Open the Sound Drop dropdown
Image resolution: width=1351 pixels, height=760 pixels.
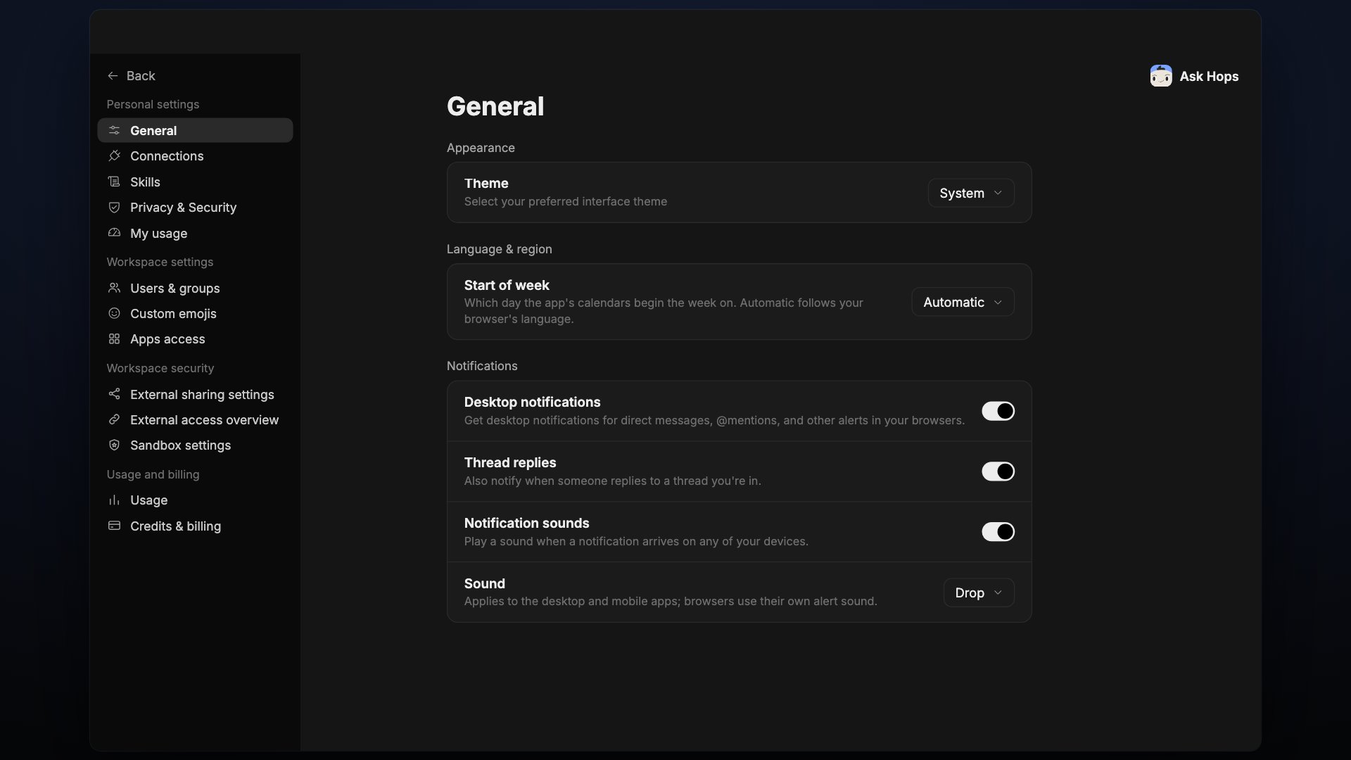(979, 593)
